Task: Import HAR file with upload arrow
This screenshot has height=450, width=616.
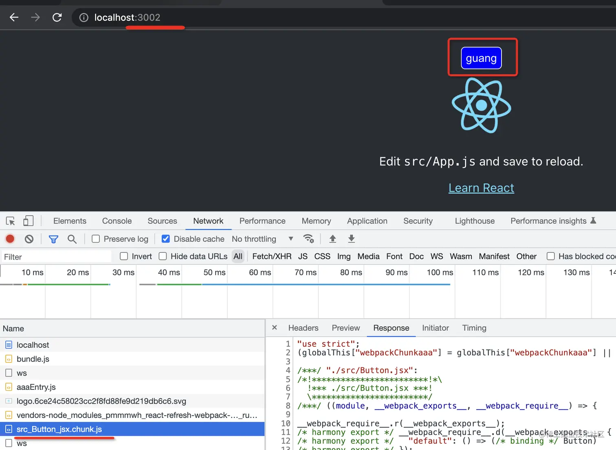Action: coord(333,239)
